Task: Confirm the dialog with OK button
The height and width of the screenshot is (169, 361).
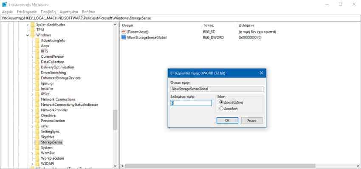Action: point(227,121)
